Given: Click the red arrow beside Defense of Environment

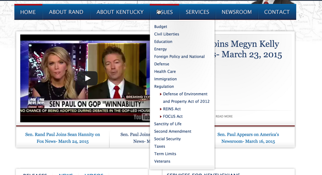Looking at the screenshot, I should click(x=161, y=94).
